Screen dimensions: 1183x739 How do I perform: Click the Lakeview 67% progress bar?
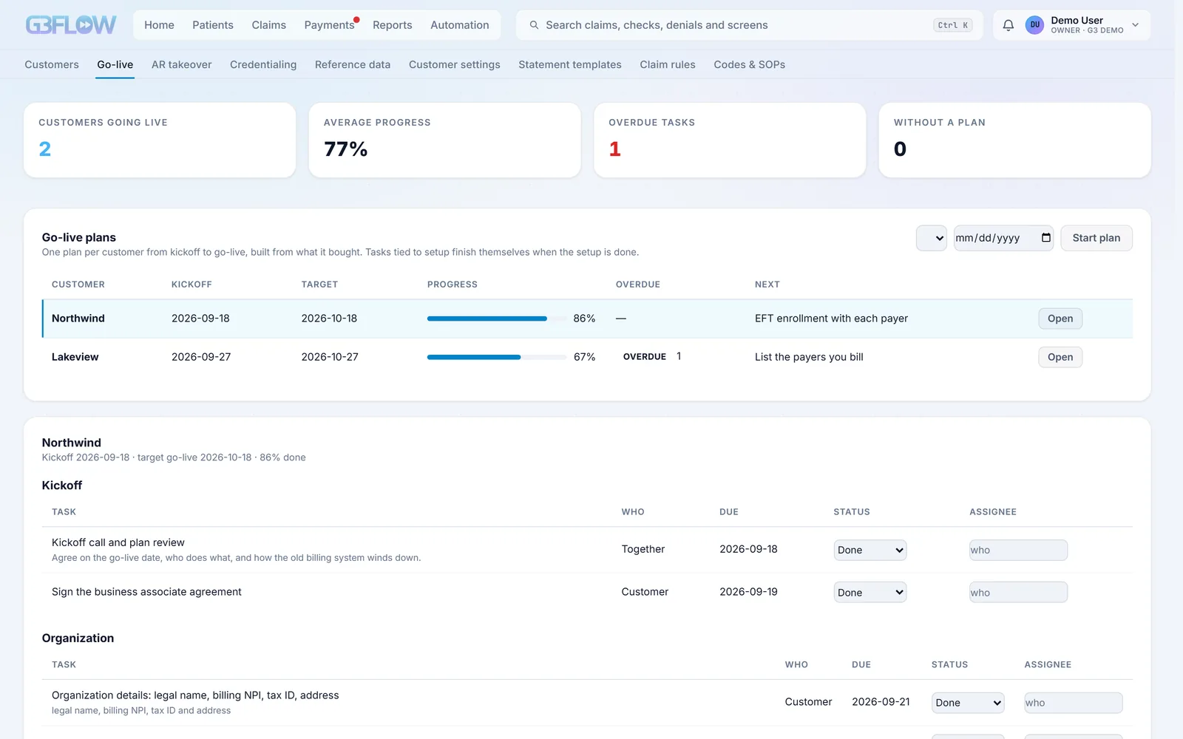(x=497, y=357)
